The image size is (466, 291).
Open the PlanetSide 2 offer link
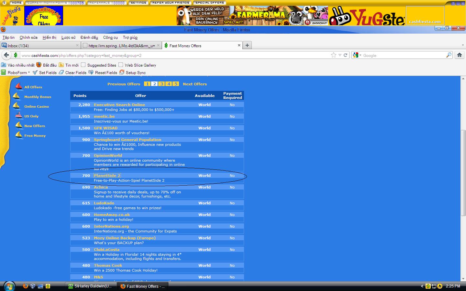coord(107,176)
